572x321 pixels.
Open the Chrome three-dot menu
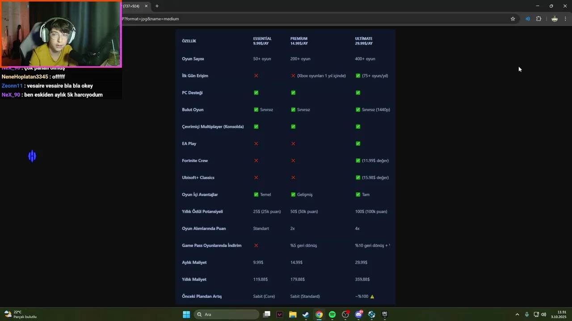(x=565, y=19)
